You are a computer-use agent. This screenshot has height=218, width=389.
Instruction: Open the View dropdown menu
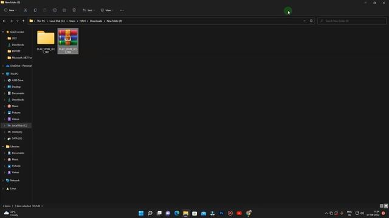pyautogui.click(x=107, y=10)
